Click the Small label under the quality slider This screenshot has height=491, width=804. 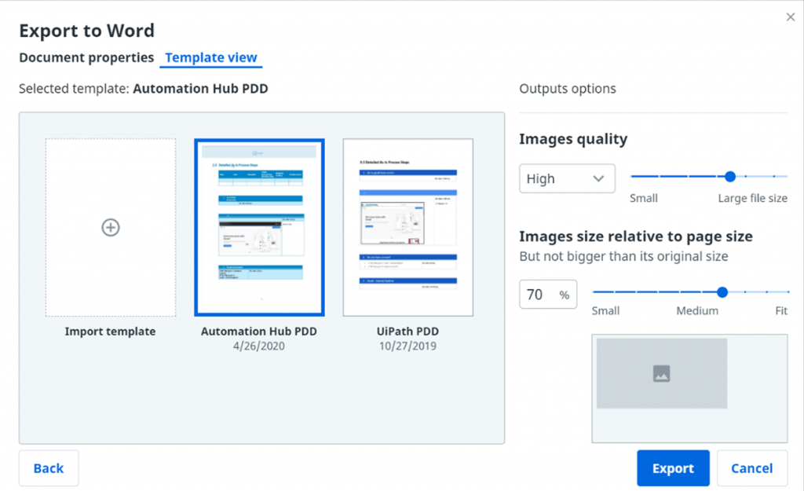pos(644,198)
